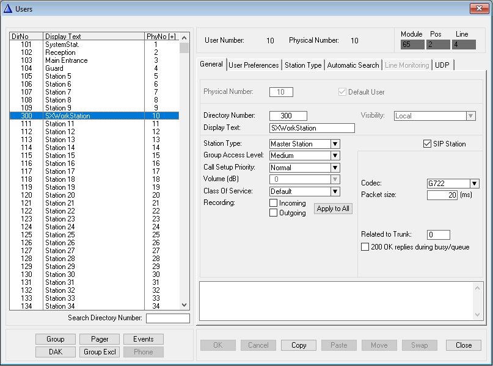This screenshot has height=366, width=493.
Task: Toggle the SIP Station checkbox
Action: coord(427,144)
